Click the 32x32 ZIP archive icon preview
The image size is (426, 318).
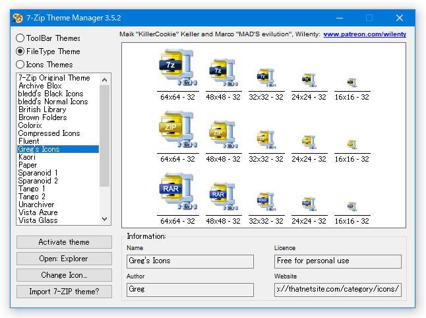coord(266,139)
